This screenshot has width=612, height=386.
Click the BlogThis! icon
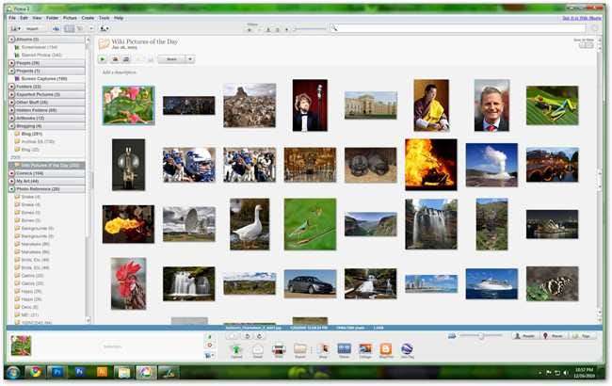point(385,348)
